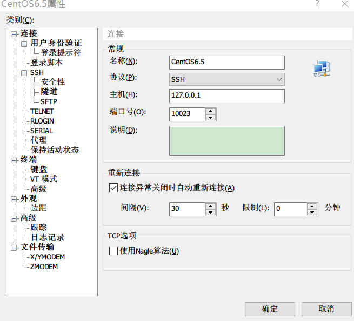Select ZMODEM in the tree
Viewport: 354px width, 321px height.
(x=44, y=267)
